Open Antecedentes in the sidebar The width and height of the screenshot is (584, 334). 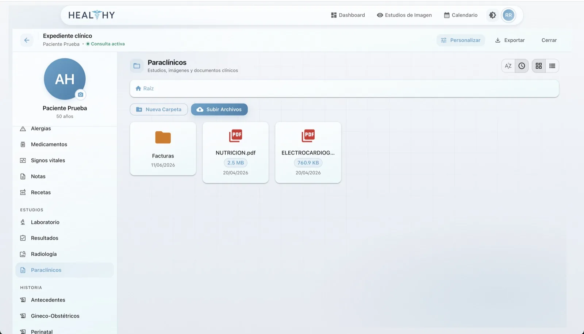(x=65, y=300)
